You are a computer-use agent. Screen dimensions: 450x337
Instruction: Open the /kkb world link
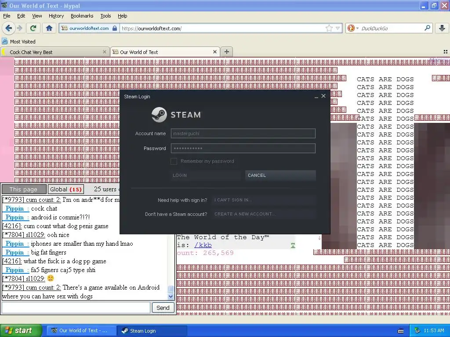click(203, 245)
